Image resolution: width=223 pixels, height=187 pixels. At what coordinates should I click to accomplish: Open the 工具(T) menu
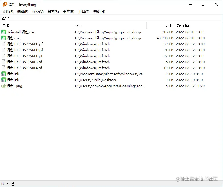point(84,12)
